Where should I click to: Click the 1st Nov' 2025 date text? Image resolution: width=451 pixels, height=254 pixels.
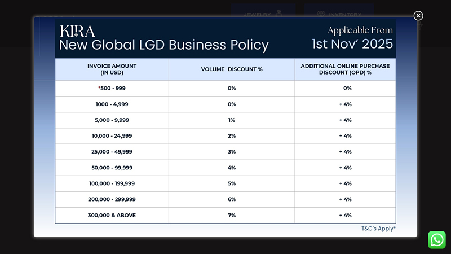(x=352, y=44)
